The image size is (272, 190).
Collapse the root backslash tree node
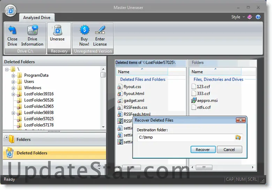(x=7, y=69)
